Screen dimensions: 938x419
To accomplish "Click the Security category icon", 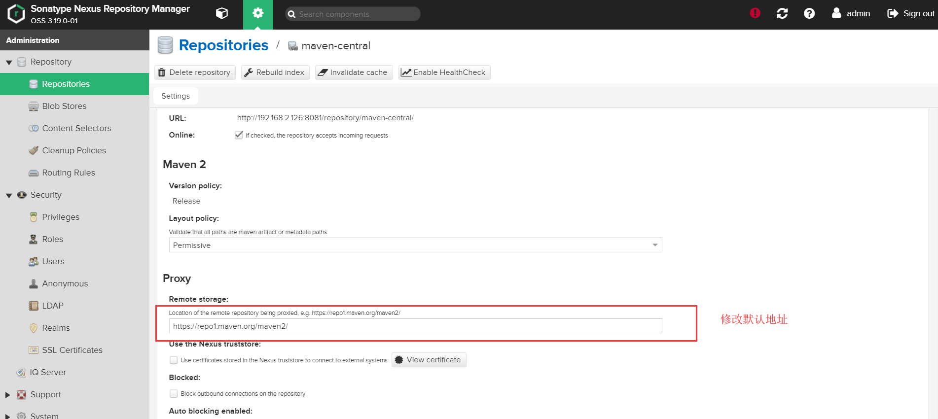I will click(x=22, y=195).
